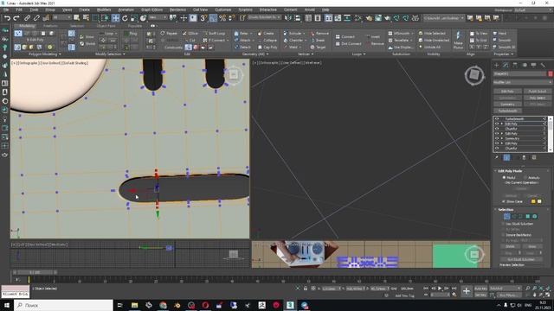The image size is (554, 311).
Task: Click the Poly Select modifier button
Action: coord(537,98)
